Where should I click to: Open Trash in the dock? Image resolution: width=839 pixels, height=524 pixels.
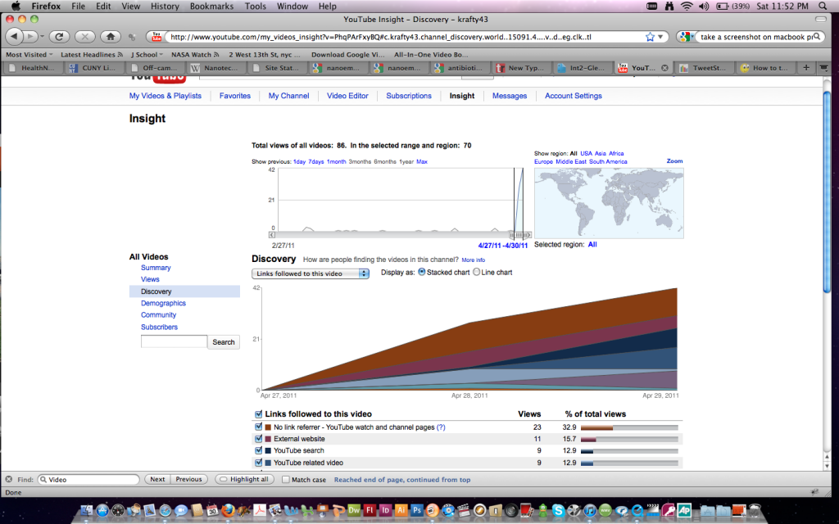755,510
